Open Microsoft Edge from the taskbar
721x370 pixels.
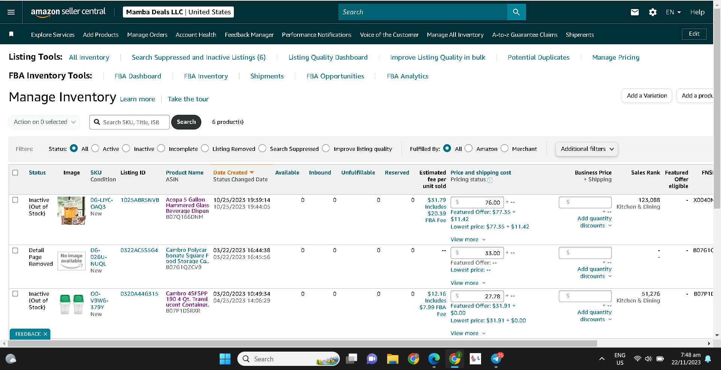click(x=434, y=359)
